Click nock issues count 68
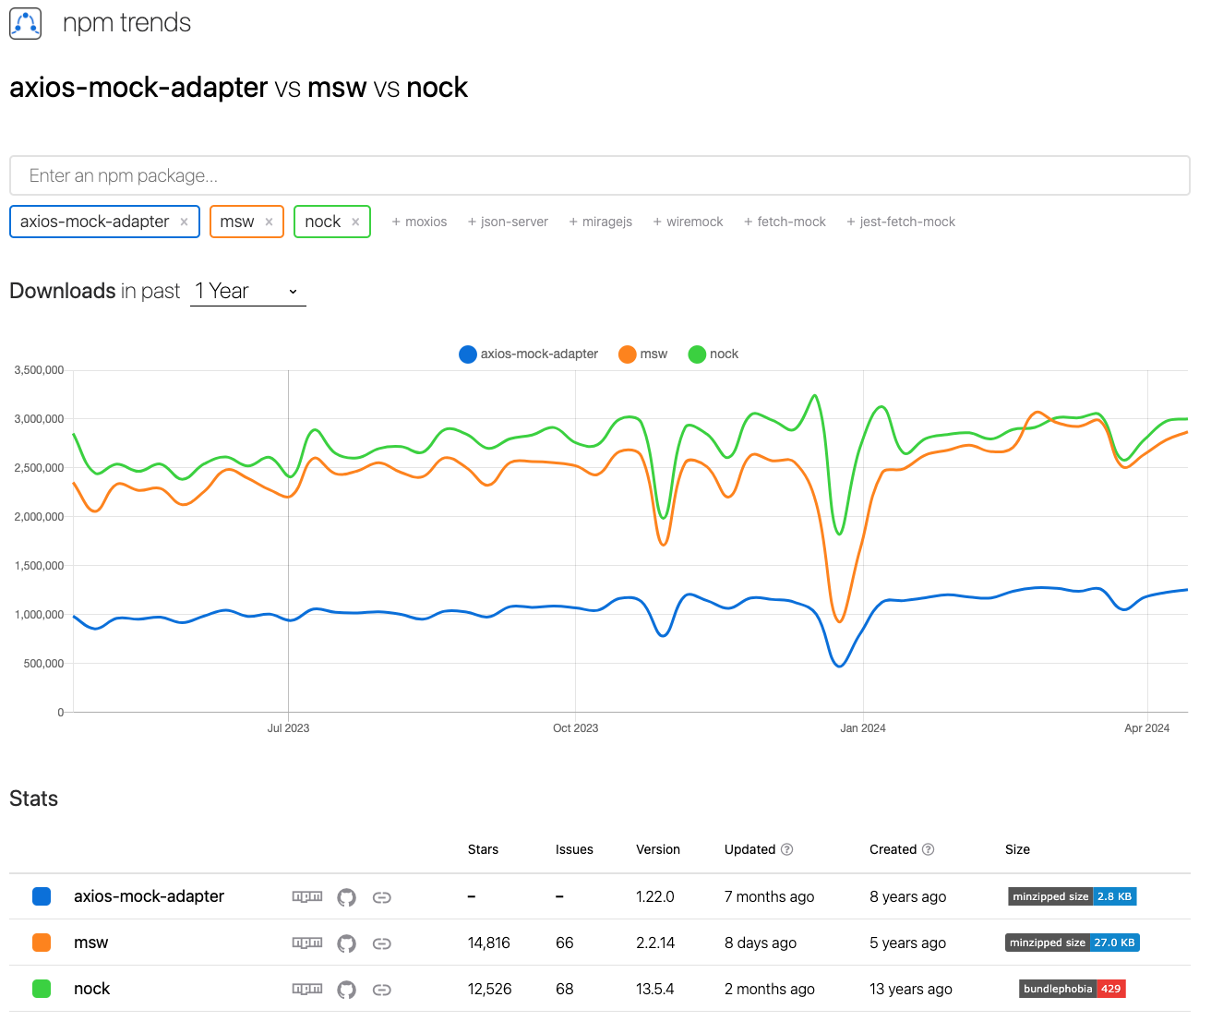Image resolution: width=1211 pixels, height=1021 pixels. pyautogui.click(x=565, y=989)
